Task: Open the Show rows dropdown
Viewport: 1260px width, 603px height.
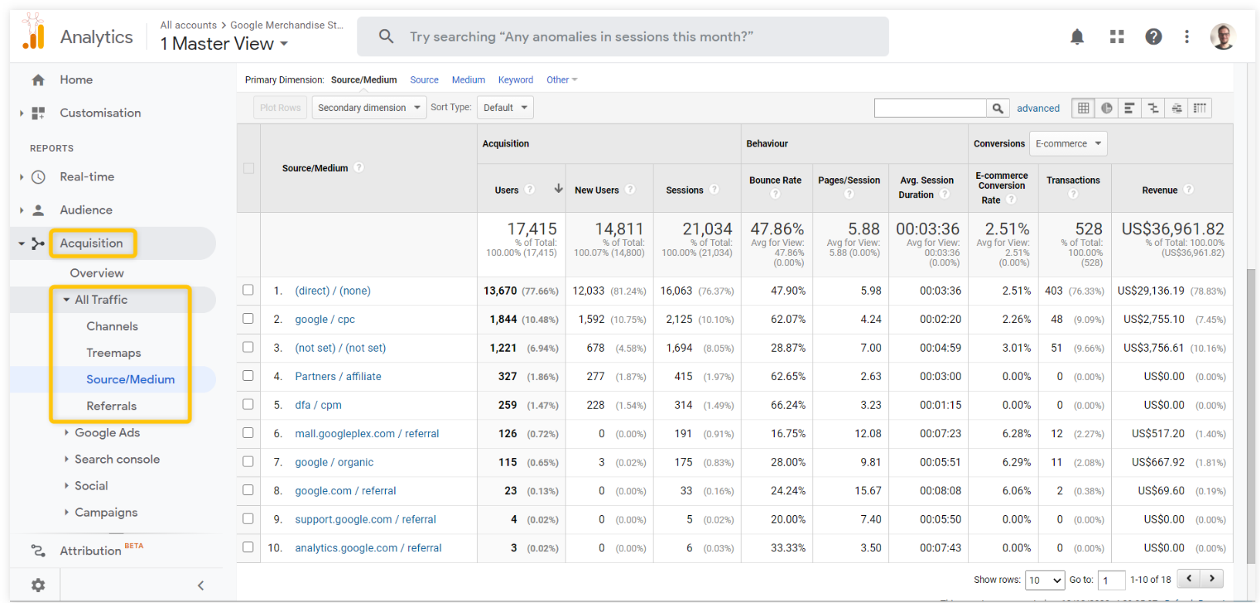Action: (1045, 580)
